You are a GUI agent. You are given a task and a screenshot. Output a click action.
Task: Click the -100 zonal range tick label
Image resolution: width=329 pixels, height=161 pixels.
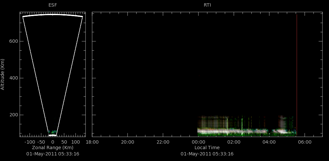tap(30, 142)
